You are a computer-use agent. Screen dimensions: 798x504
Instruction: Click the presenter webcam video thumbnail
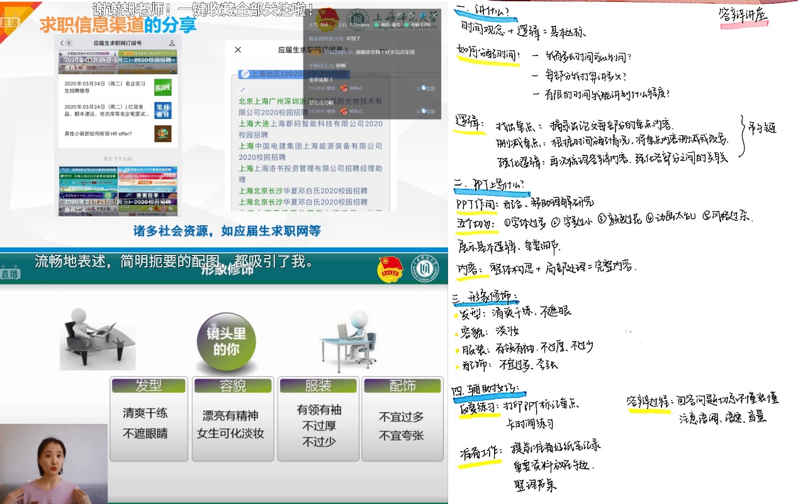coord(53,464)
